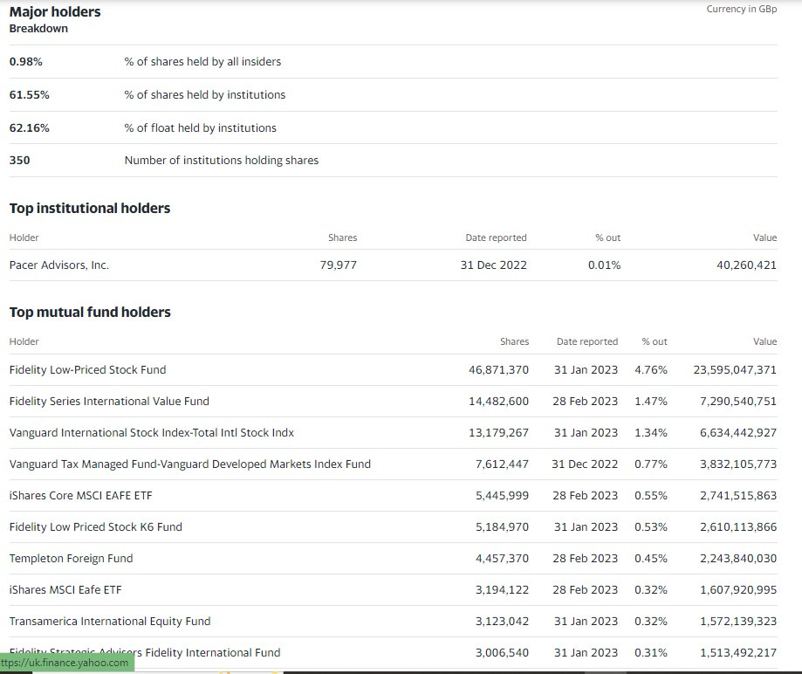Select value 1,572,139,323
Viewport: 802px width, 674px height.
[x=738, y=622]
